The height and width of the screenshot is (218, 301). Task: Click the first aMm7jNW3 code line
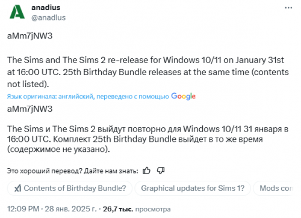[29, 36]
